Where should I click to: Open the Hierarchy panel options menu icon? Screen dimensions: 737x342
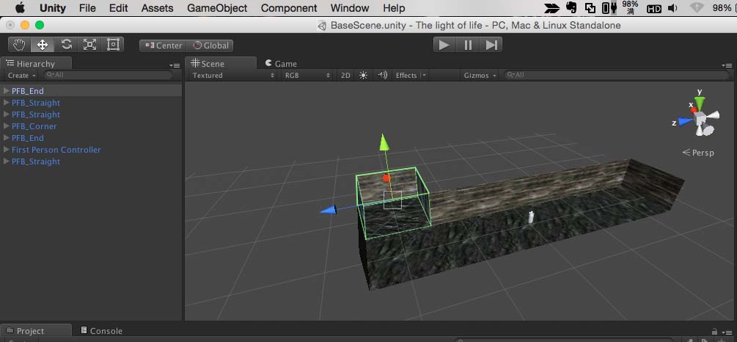(175, 65)
